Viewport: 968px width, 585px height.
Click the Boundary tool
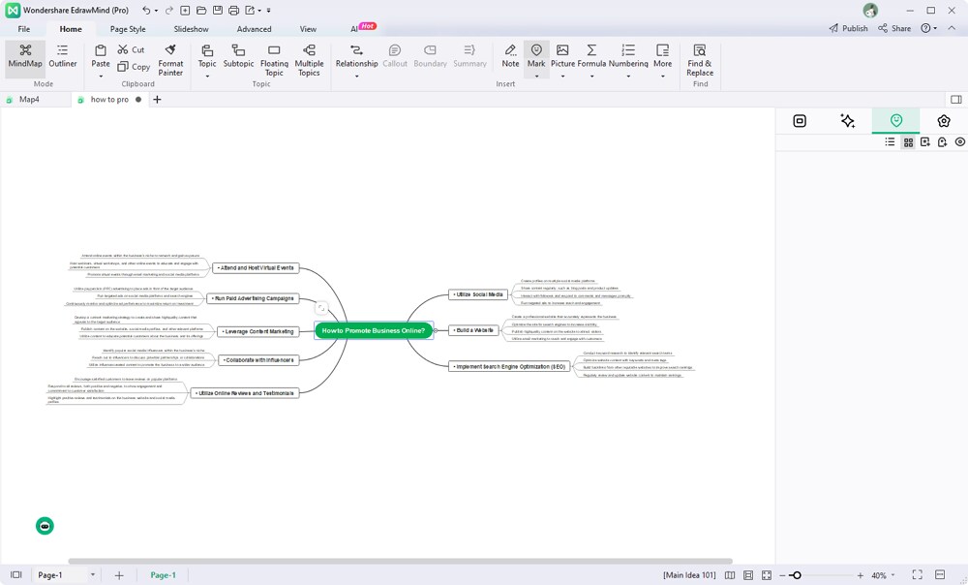tap(431, 55)
